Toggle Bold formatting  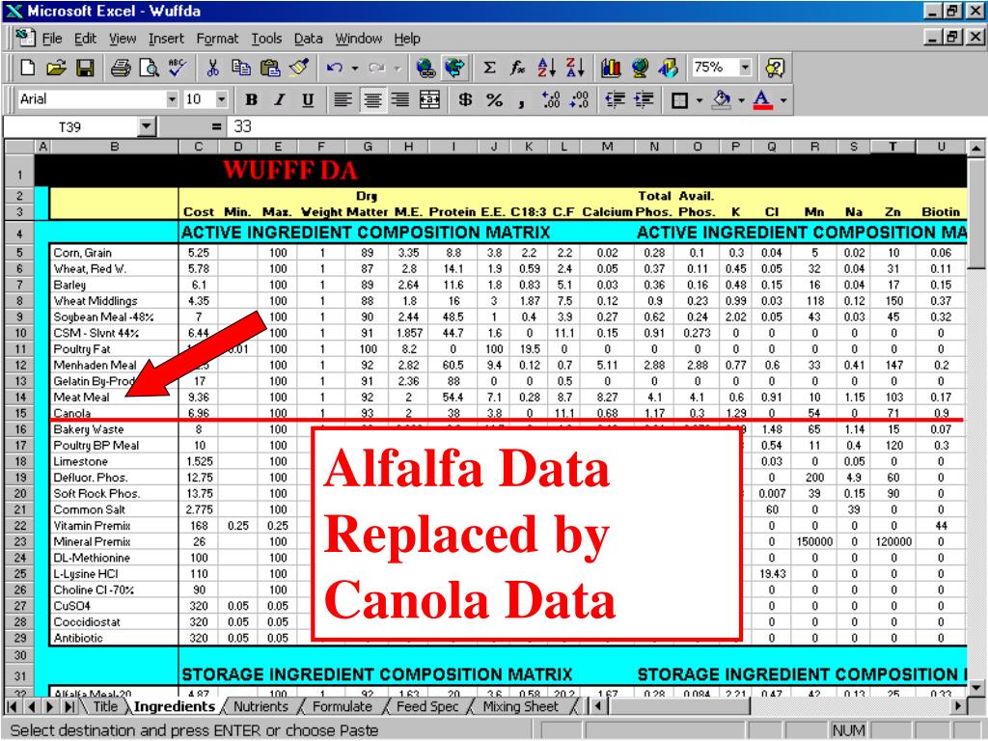point(251,99)
